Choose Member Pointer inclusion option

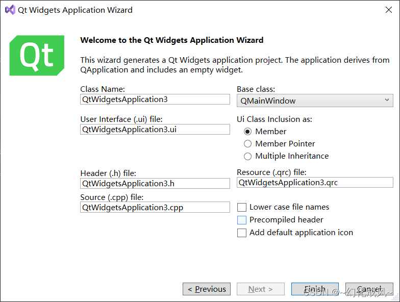click(x=247, y=144)
